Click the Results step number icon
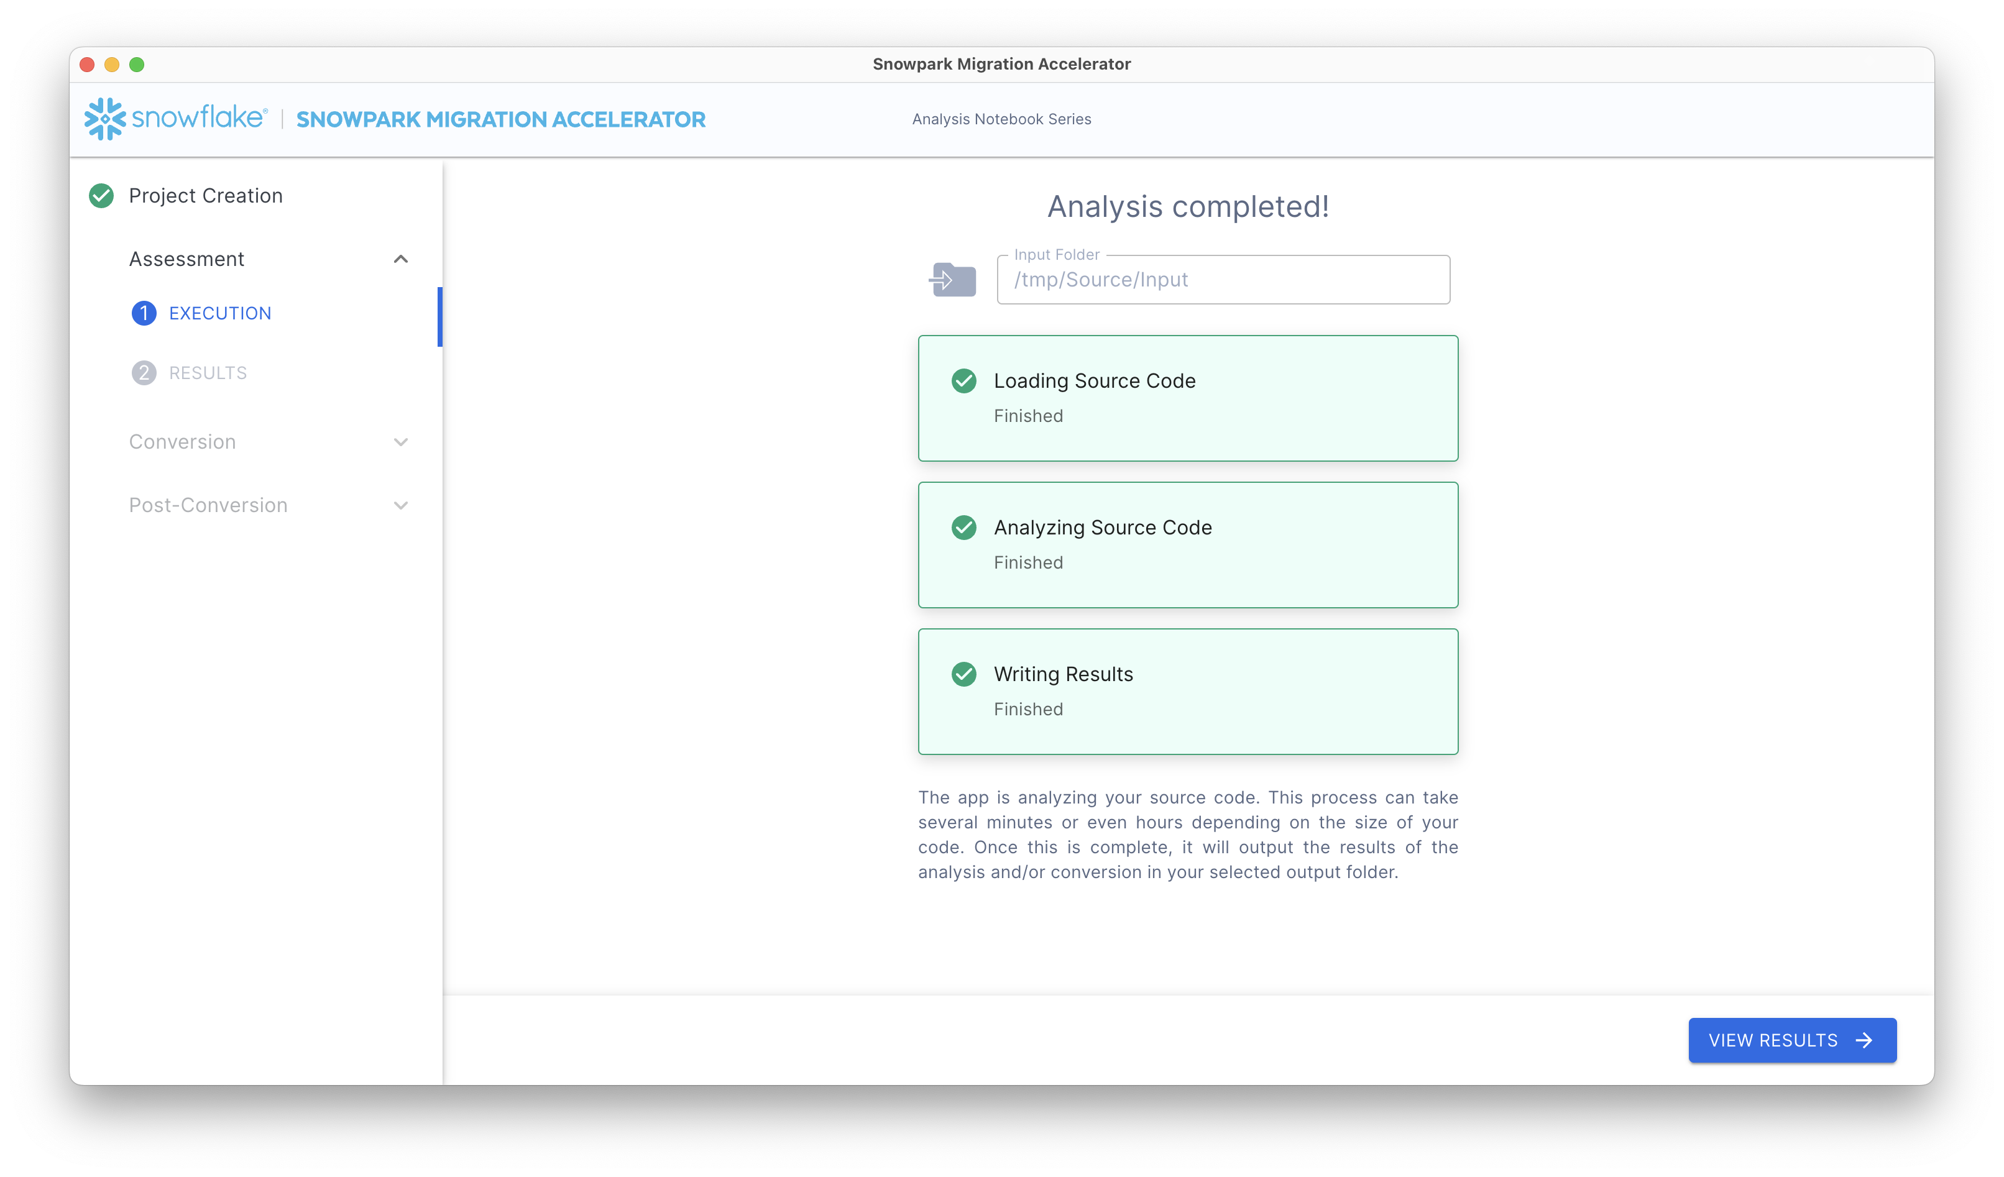This screenshot has width=2004, height=1177. click(x=143, y=372)
